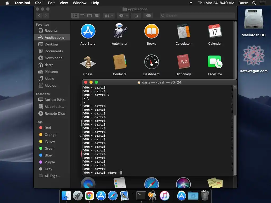Open Keychain Access from the Dock
The width and height of the screenshot is (271, 203).
click(x=153, y=196)
